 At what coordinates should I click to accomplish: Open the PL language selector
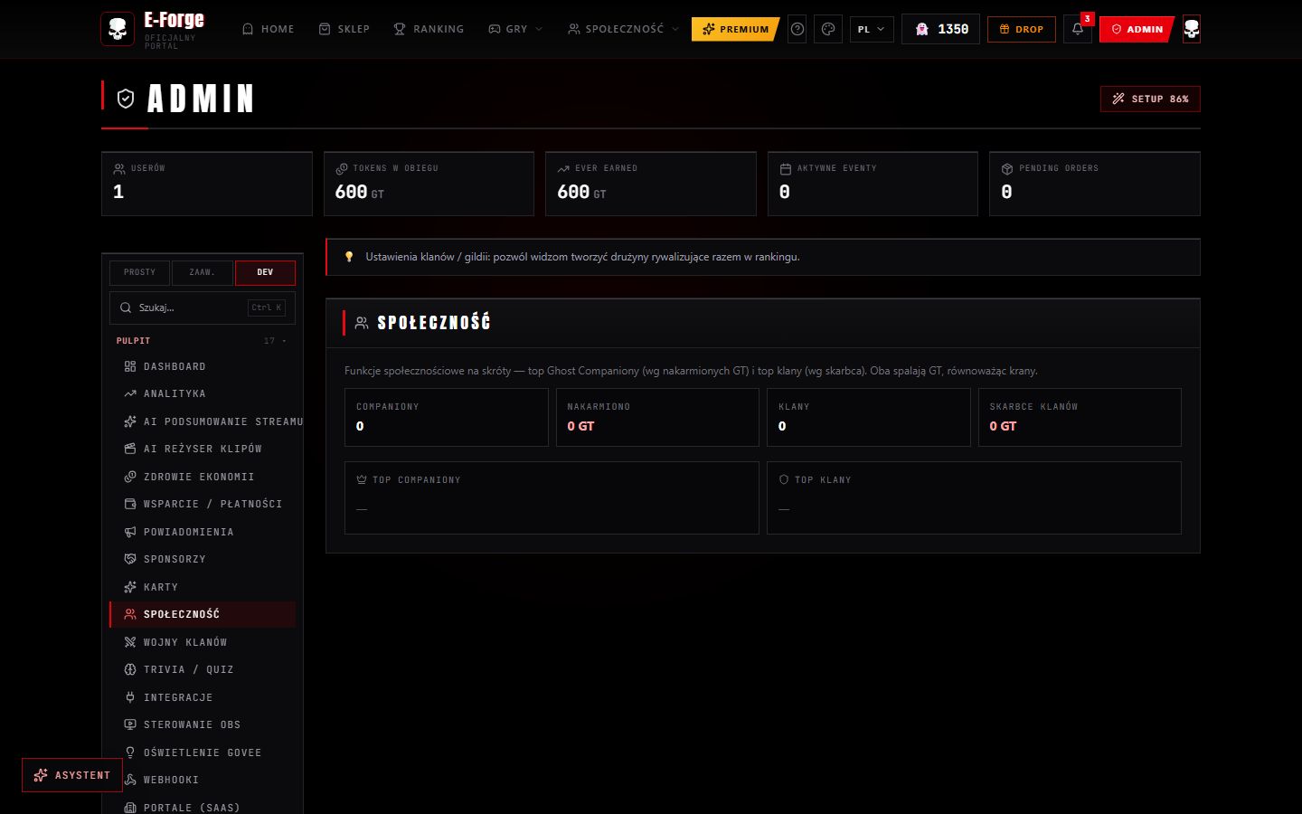click(x=872, y=29)
